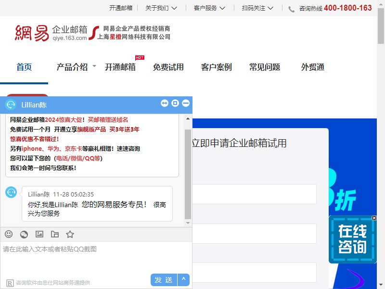Click the page scrollbar down arrow

381,285
